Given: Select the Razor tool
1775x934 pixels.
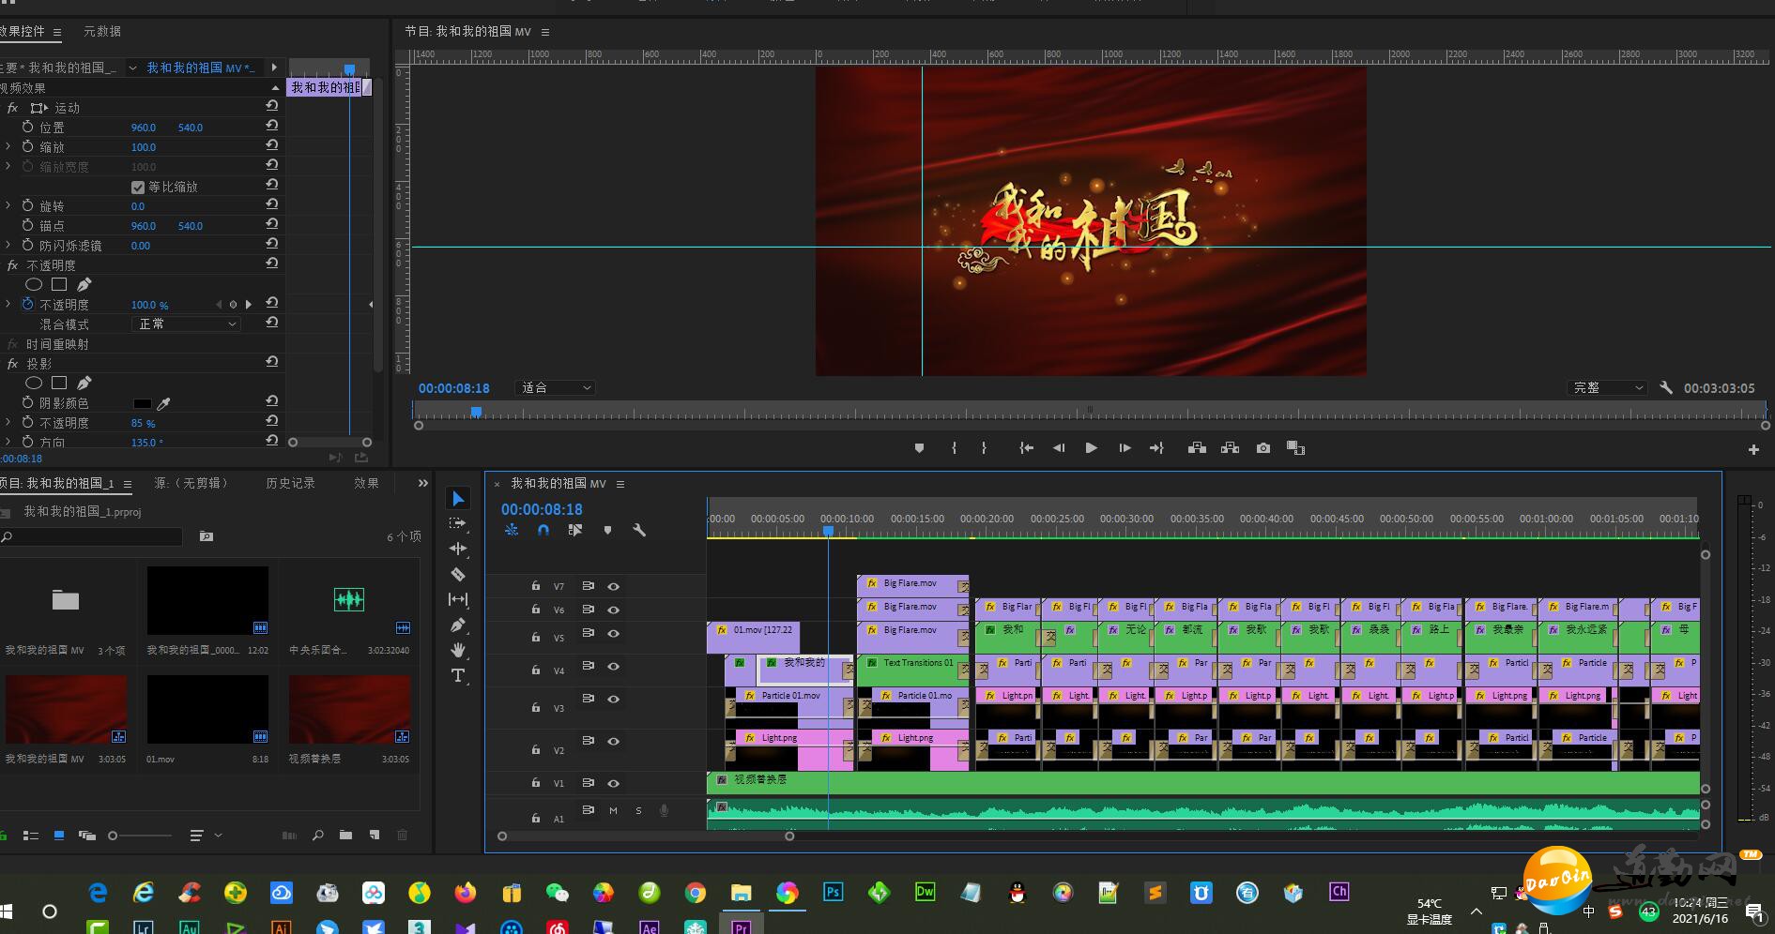Looking at the screenshot, I should click(x=458, y=574).
